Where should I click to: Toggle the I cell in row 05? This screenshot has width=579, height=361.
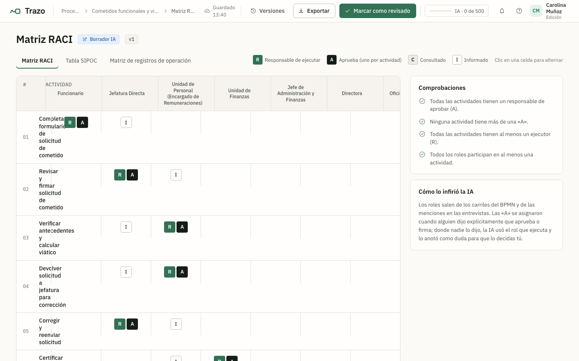point(176,324)
